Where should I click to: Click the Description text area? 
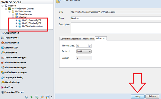(116, 28)
